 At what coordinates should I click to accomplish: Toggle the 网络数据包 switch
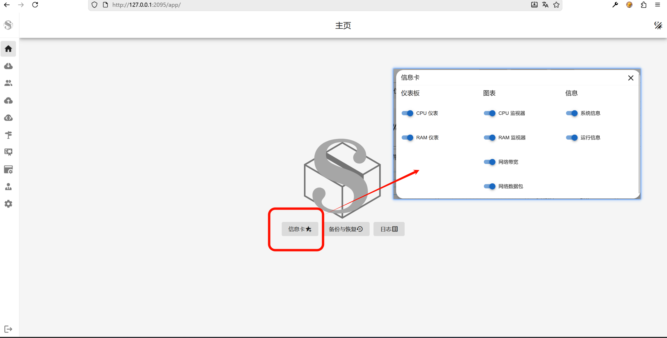[489, 186]
